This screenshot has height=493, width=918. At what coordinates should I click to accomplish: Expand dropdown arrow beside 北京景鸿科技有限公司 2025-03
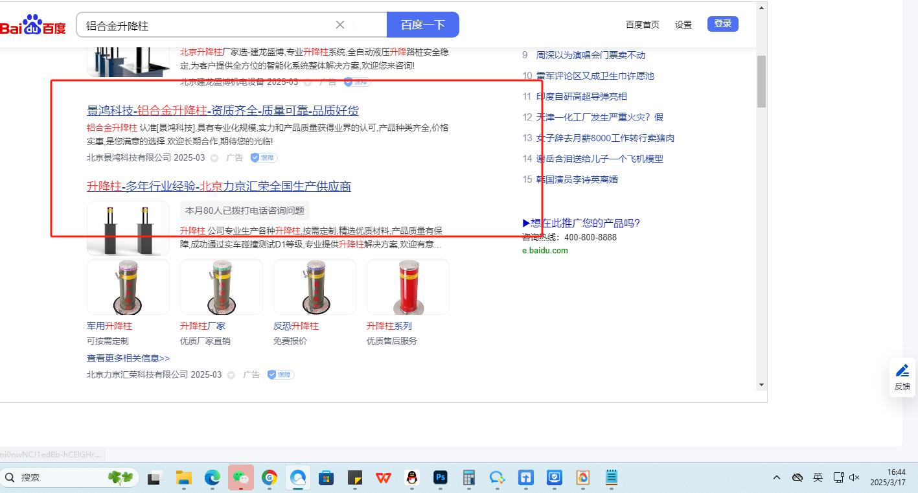click(214, 158)
